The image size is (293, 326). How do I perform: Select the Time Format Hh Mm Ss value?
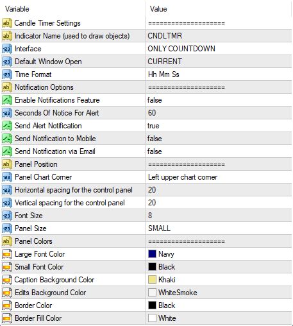tap(219, 74)
